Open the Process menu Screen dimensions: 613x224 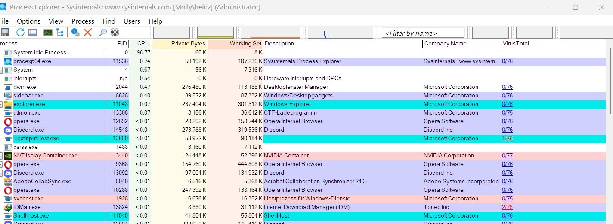[83, 21]
